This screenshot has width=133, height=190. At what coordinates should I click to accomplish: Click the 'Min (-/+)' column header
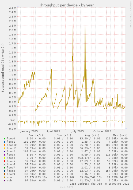click(x=64, y=135)
